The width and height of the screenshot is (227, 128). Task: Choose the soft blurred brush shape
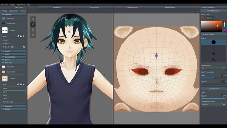tap(214, 54)
